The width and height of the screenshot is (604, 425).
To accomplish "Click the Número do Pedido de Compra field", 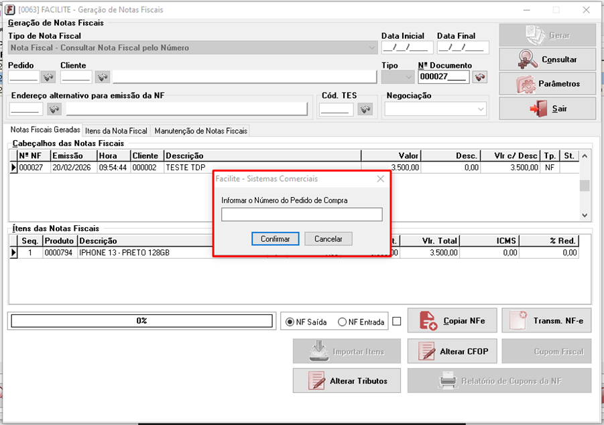I will pyautogui.click(x=302, y=215).
